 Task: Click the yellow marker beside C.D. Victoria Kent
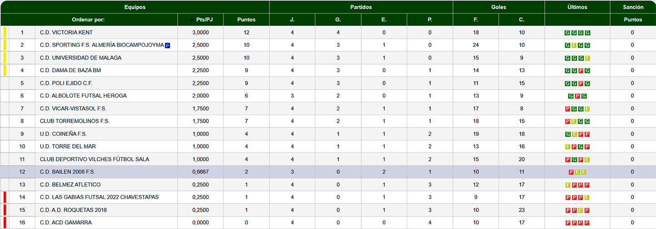pyautogui.click(x=5, y=33)
